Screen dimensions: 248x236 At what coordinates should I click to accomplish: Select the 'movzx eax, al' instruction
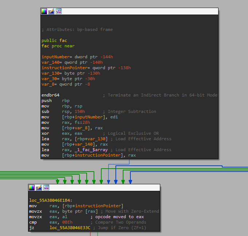[x=48, y=217]
